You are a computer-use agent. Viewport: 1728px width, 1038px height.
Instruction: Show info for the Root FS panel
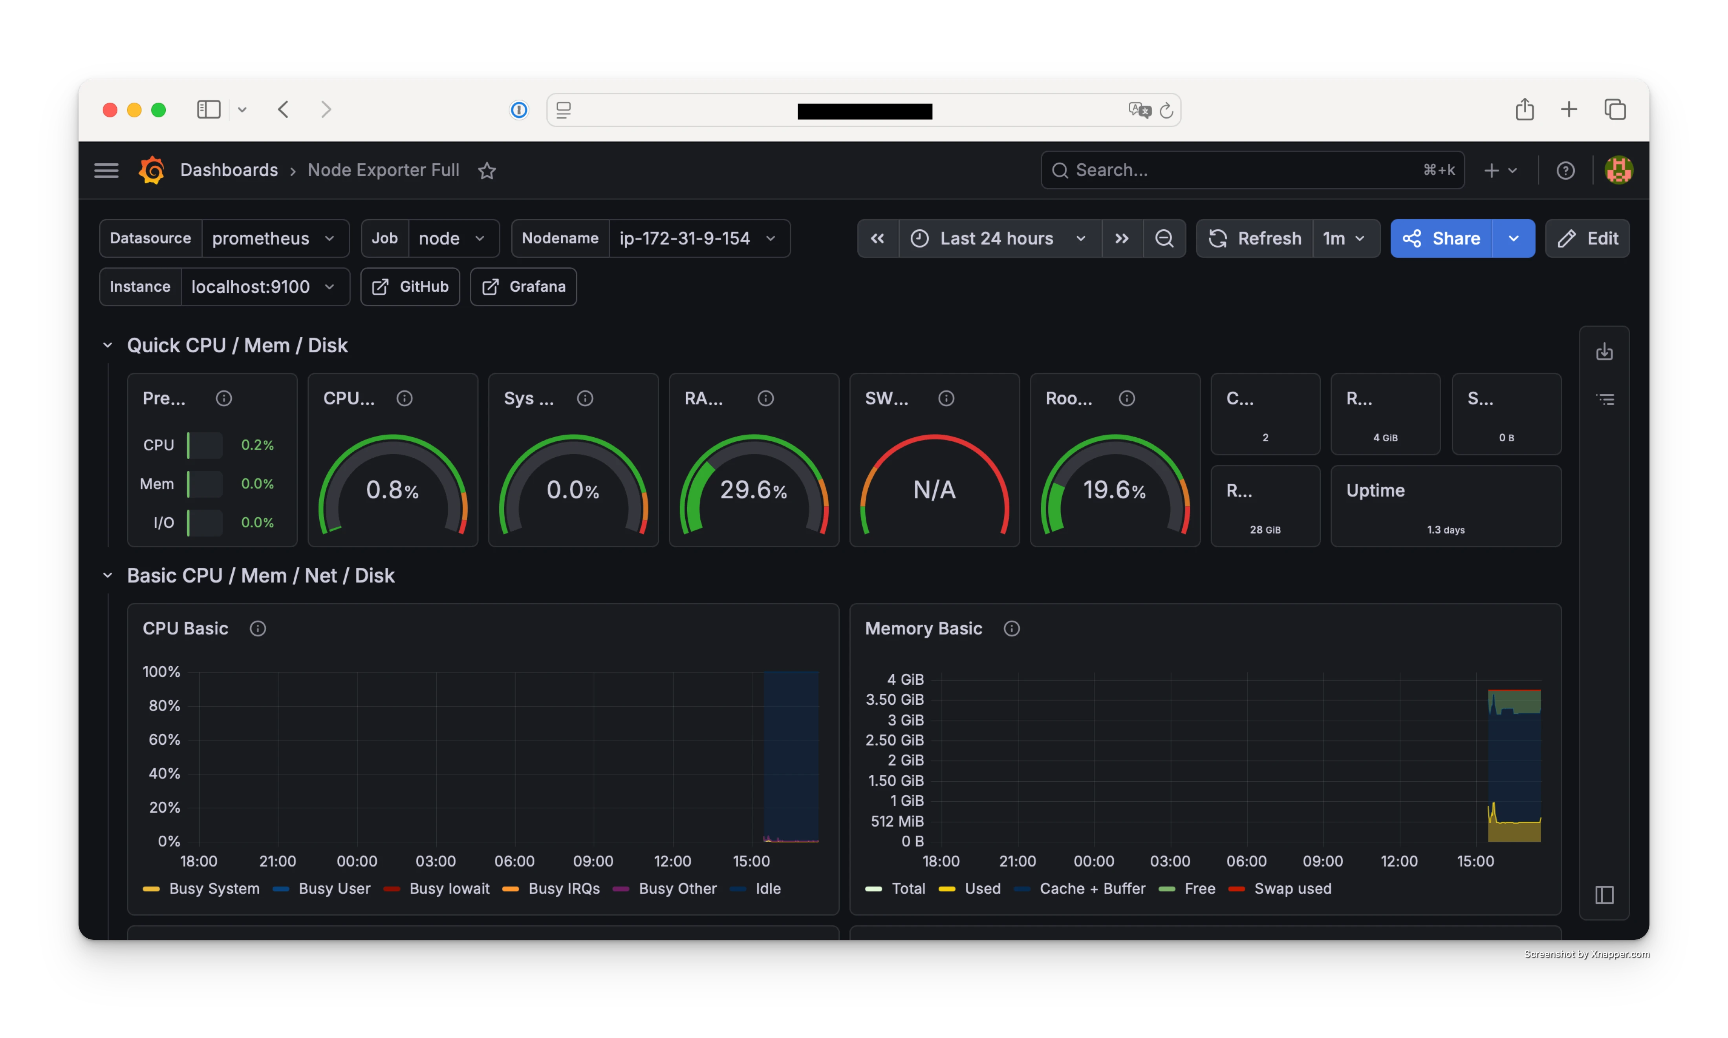(x=1126, y=398)
